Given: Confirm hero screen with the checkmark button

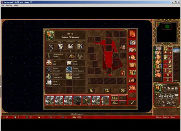Looking at the screenshot, I should tap(132, 102).
